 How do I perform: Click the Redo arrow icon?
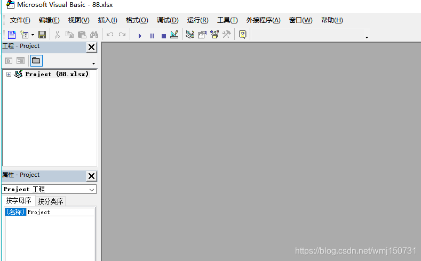pos(122,35)
